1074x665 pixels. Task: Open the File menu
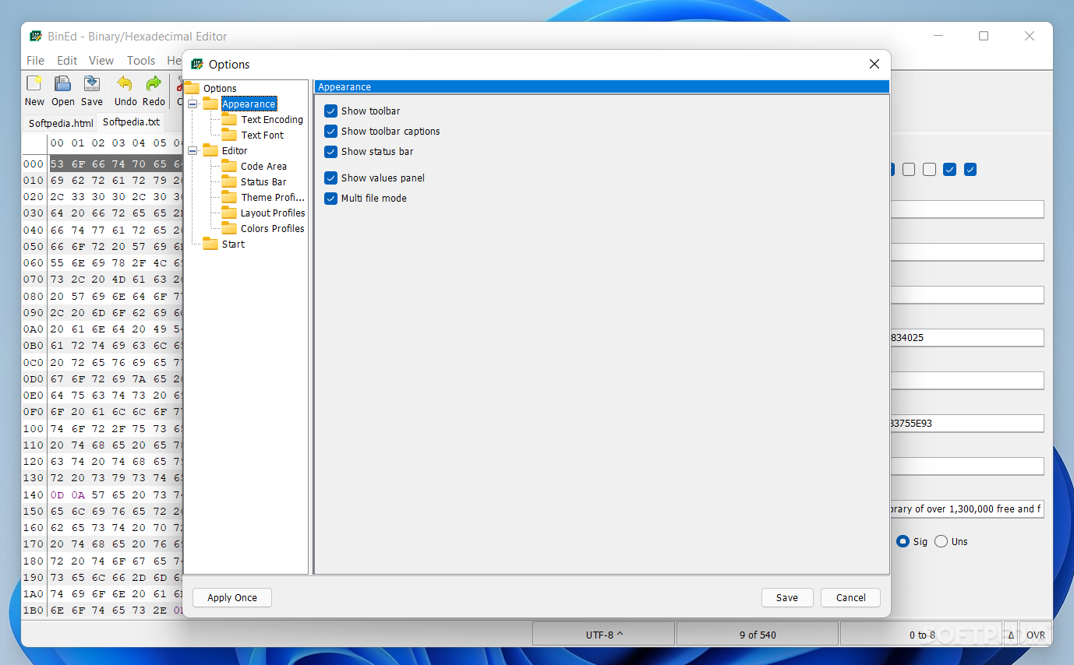35,60
